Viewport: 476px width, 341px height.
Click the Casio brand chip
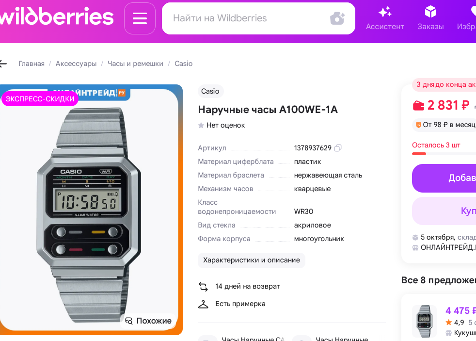(210, 91)
